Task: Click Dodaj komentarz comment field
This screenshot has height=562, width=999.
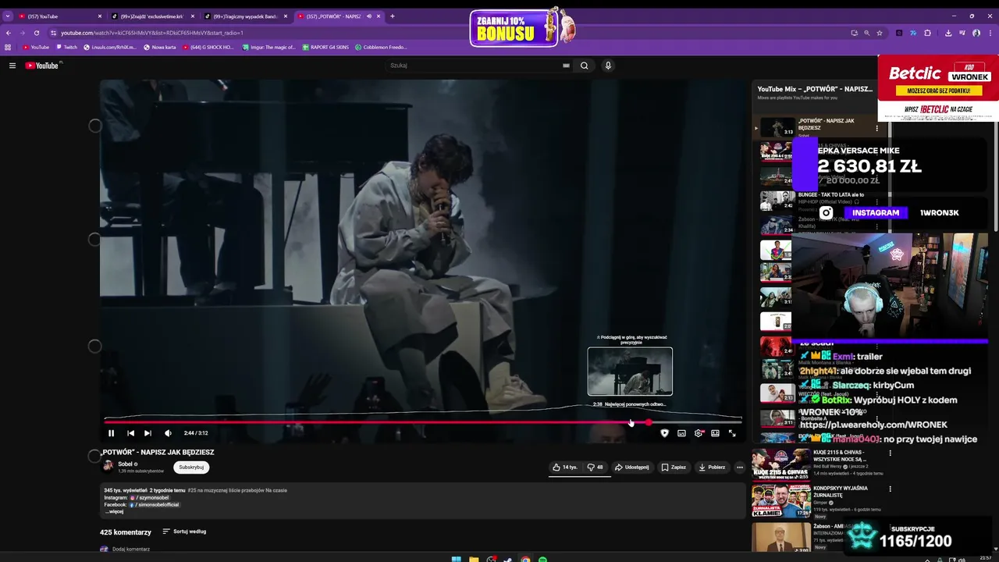Action: [x=131, y=550]
